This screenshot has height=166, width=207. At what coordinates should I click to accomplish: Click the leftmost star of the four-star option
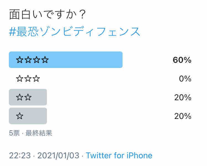(x=20, y=60)
